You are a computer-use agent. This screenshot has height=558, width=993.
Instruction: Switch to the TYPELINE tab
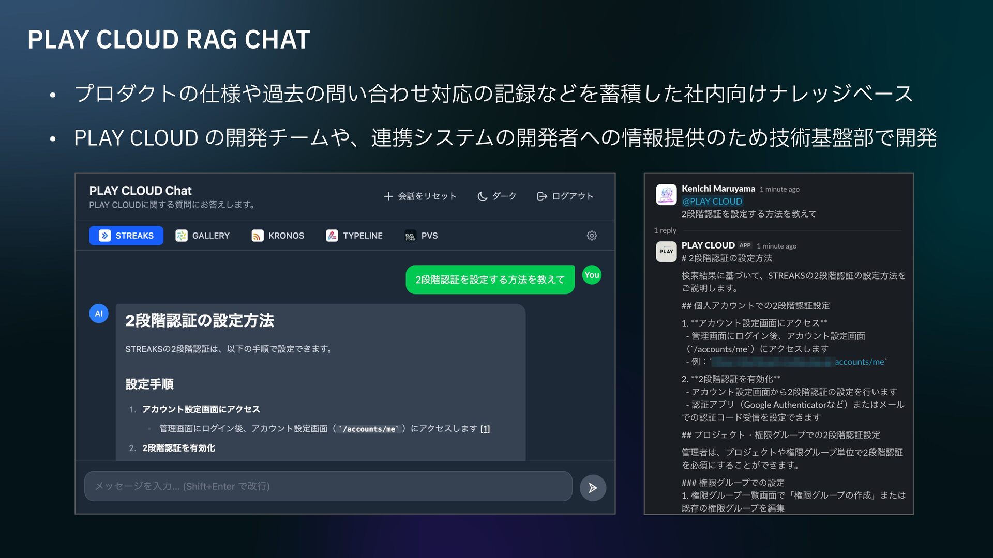(x=355, y=236)
